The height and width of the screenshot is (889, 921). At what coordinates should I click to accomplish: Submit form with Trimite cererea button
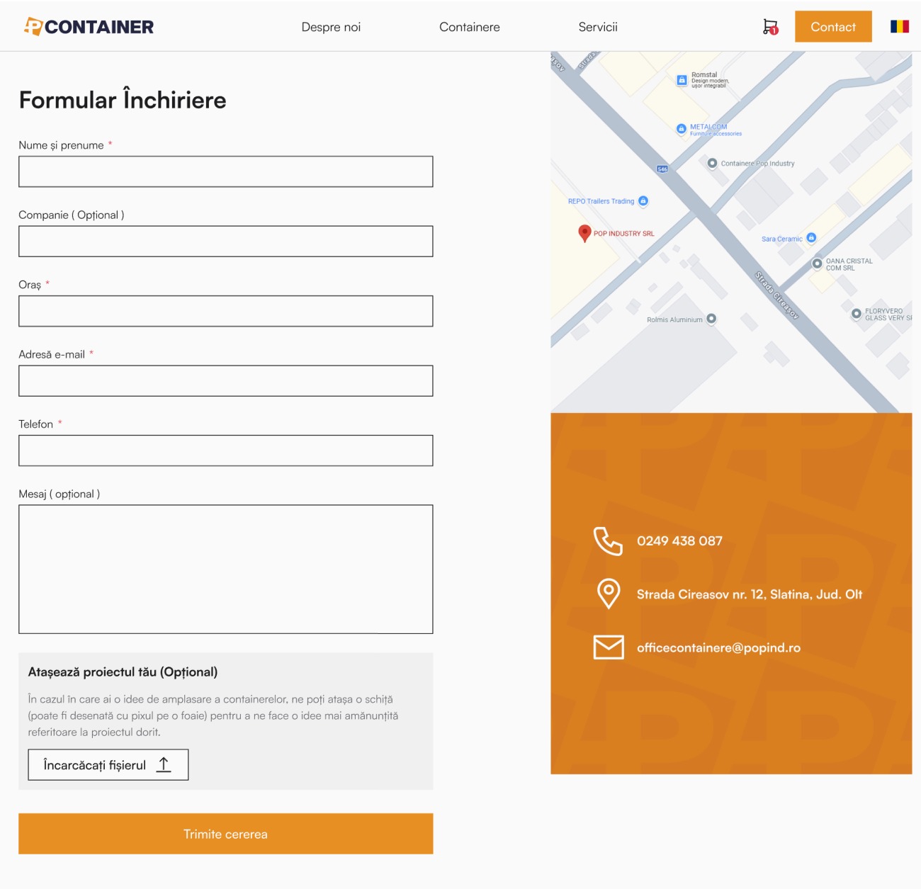coord(225,834)
